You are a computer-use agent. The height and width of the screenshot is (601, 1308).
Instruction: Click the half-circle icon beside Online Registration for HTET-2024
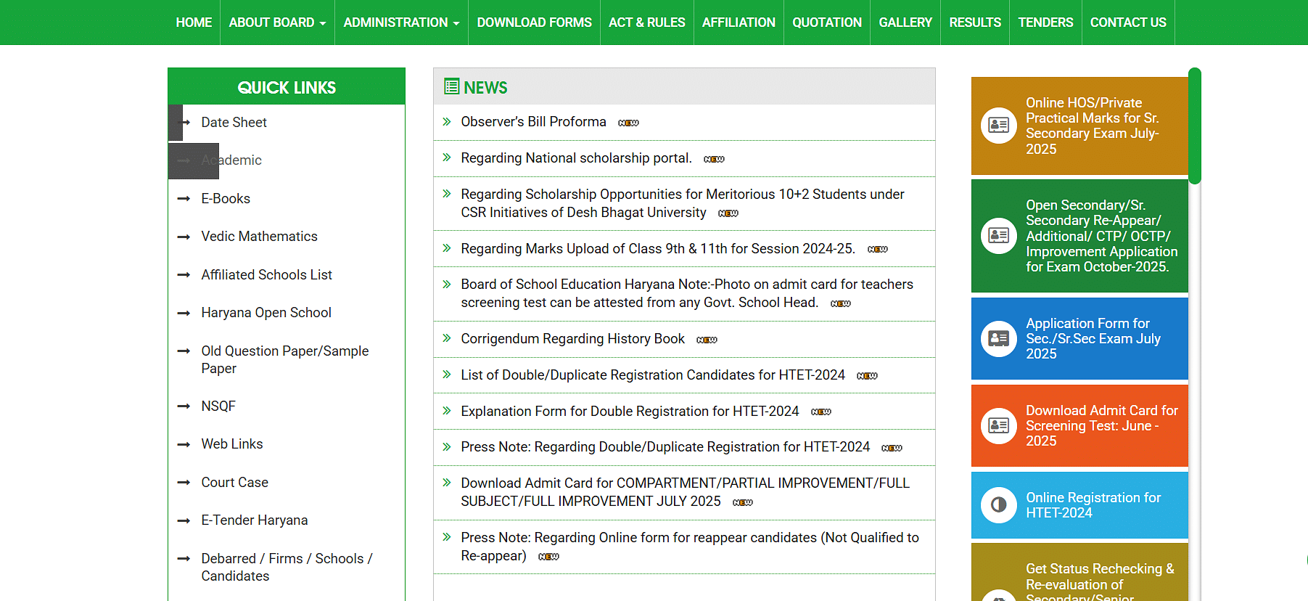coord(999,504)
